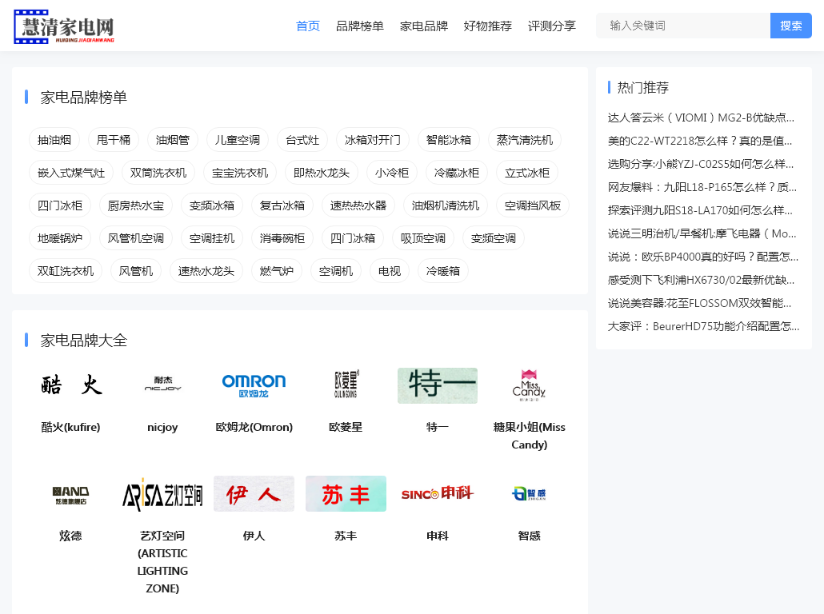This screenshot has width=824, height=614.
Task: Open the 宝宝洗衣机 tag
Action: click(240, 173)
